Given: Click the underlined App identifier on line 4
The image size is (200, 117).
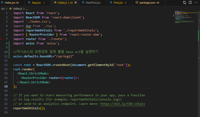Looking at the screenshot, I should 28,26.
